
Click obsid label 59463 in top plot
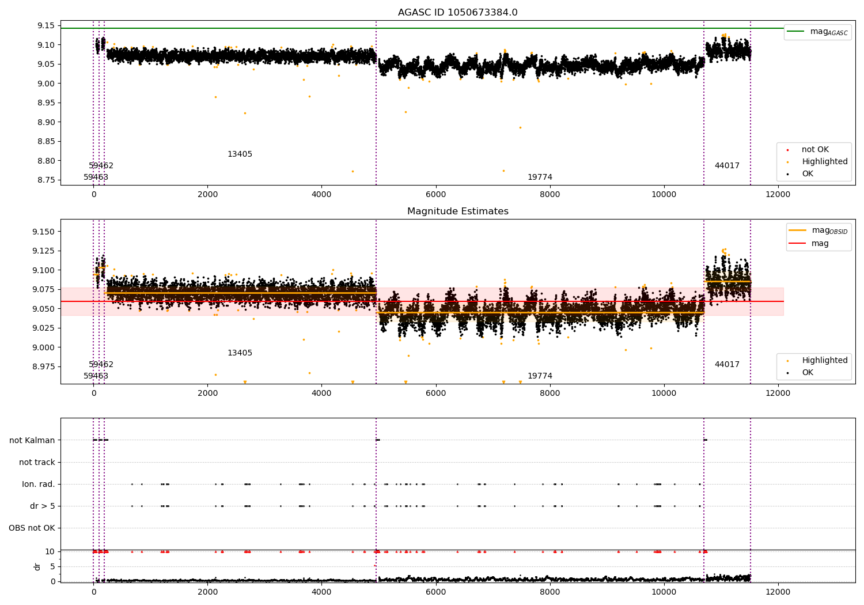96,177
